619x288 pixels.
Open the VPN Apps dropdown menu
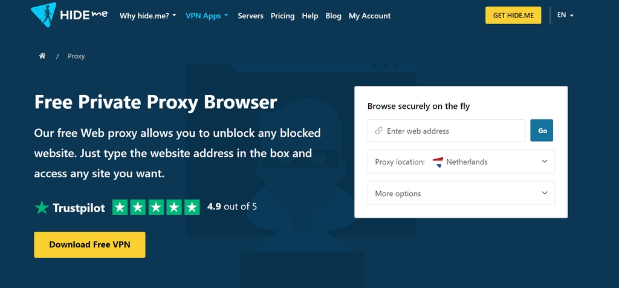click(x=207, y=16)
